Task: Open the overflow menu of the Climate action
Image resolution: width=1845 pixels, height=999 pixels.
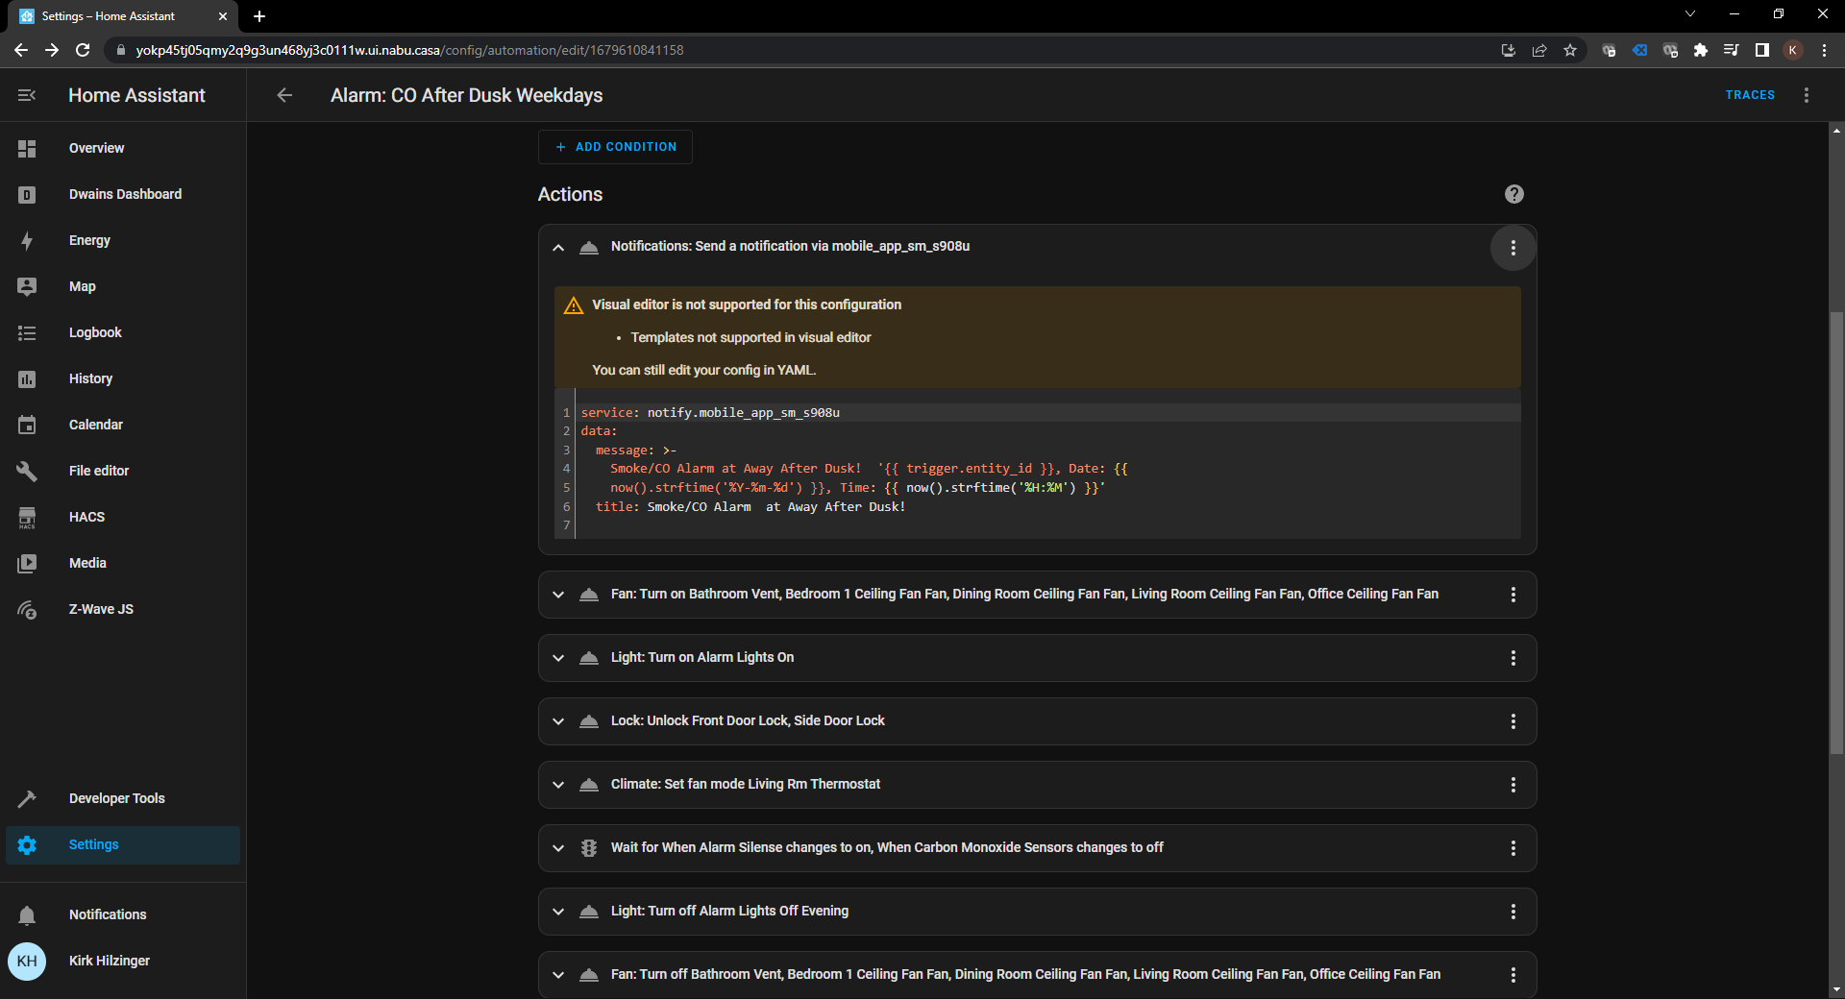Action: [1513, 785]
